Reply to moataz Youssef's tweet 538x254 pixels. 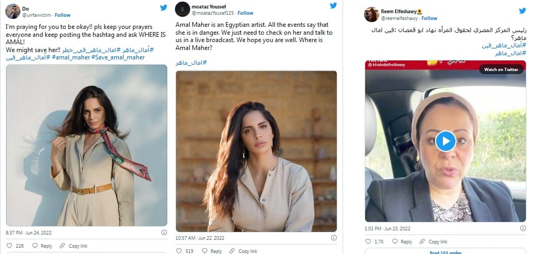[x=212, y=251]
